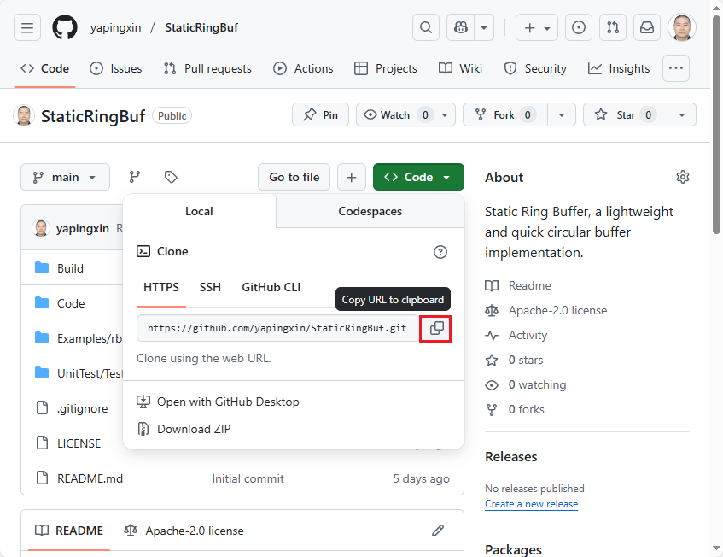Pin the StaticRingBuf repository
Viewport: 723px width, 557px height.
(x=320, y=115)
